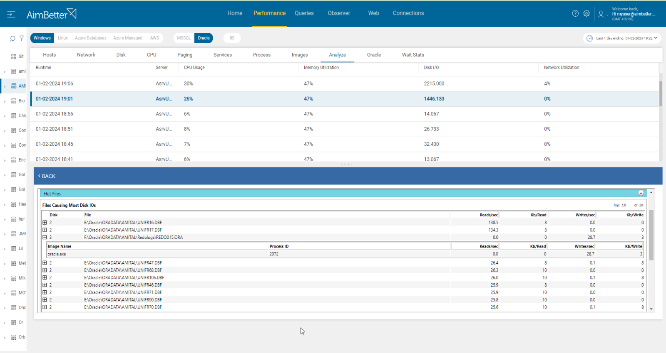Open the Connections menu
Screen dimensions: 666x353
point(408,13)
